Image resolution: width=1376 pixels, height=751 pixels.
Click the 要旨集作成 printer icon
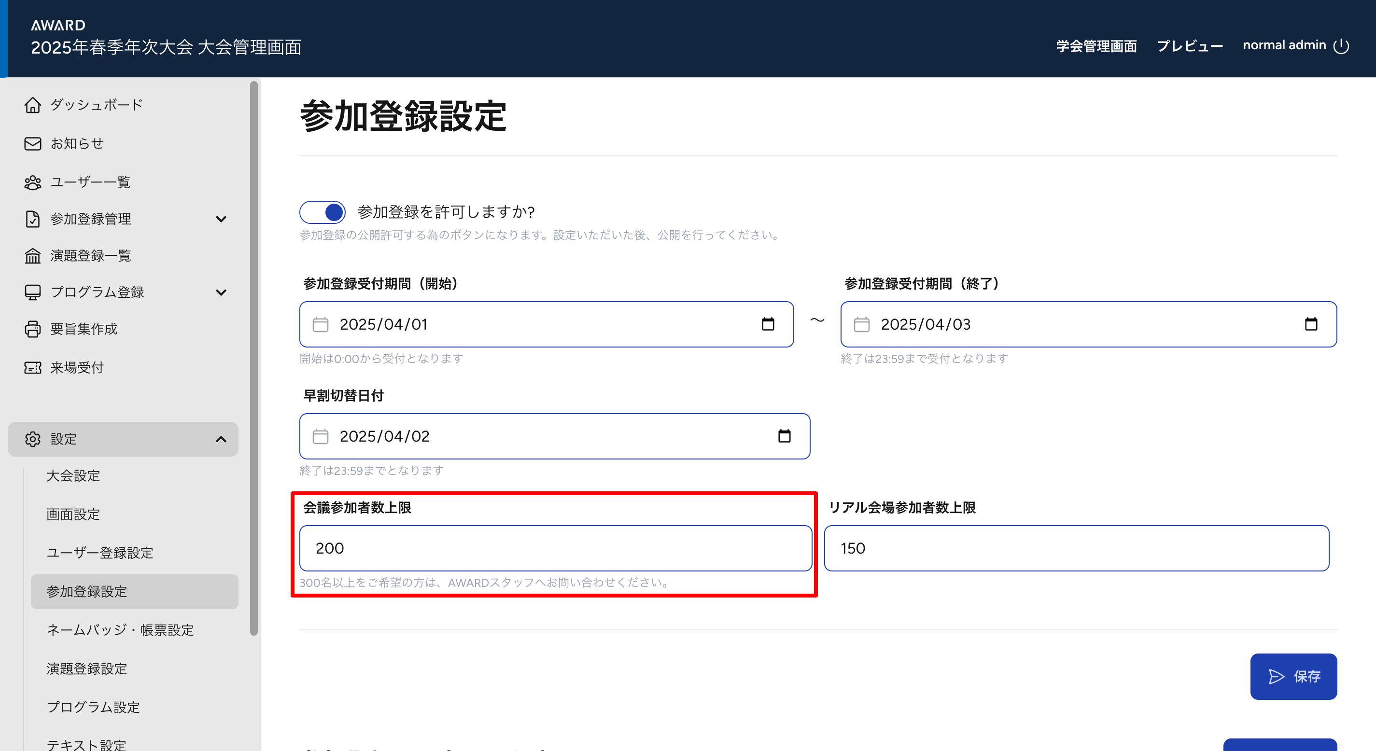[x=32, y=329]
